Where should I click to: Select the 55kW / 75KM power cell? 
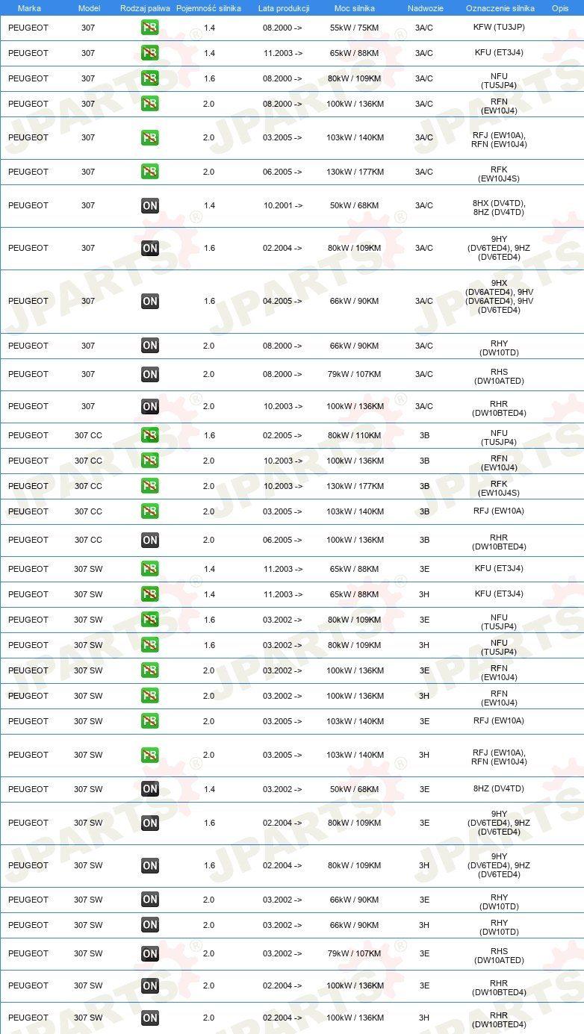[x=355, y=28]
